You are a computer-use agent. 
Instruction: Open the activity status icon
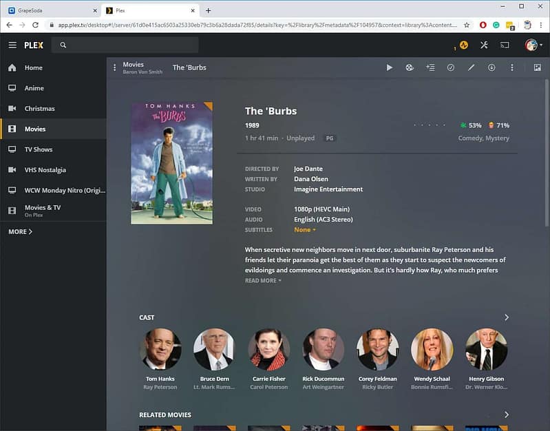464,45
